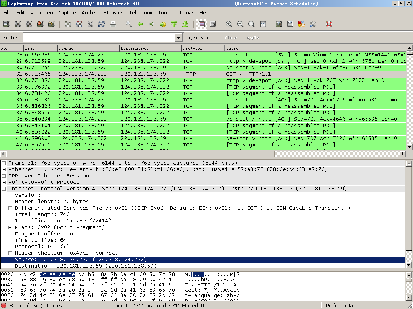This screenshot has height=309, width=413.
Task: Expand the Differentiated Services Field node
Action: [x=10, y=208]
